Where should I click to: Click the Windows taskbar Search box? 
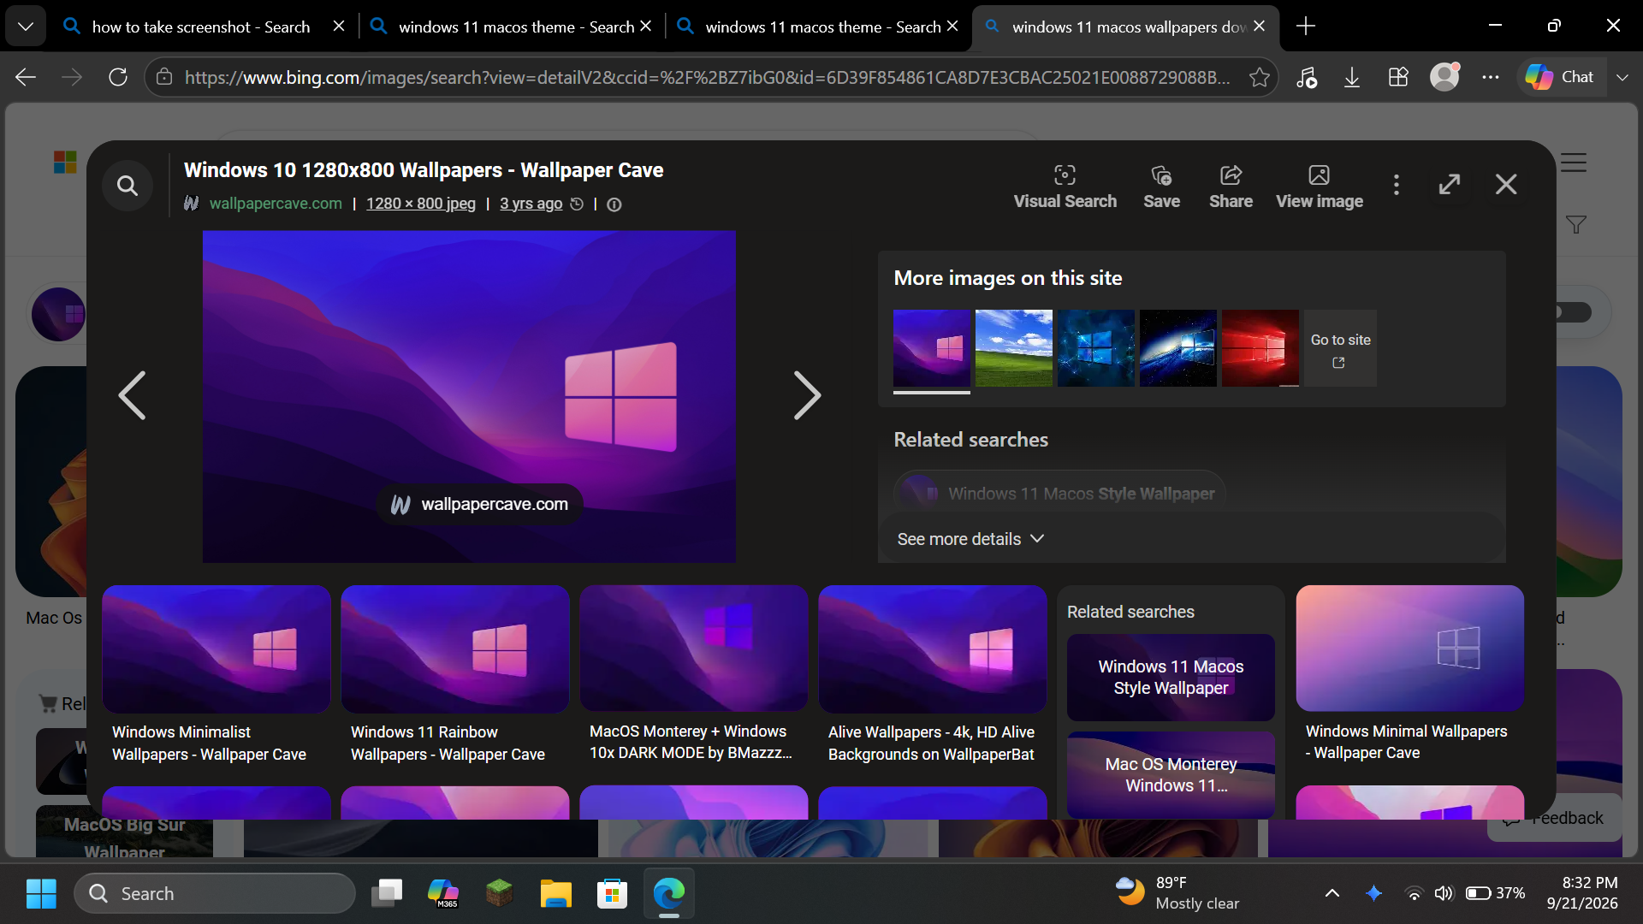coord(215,893)
